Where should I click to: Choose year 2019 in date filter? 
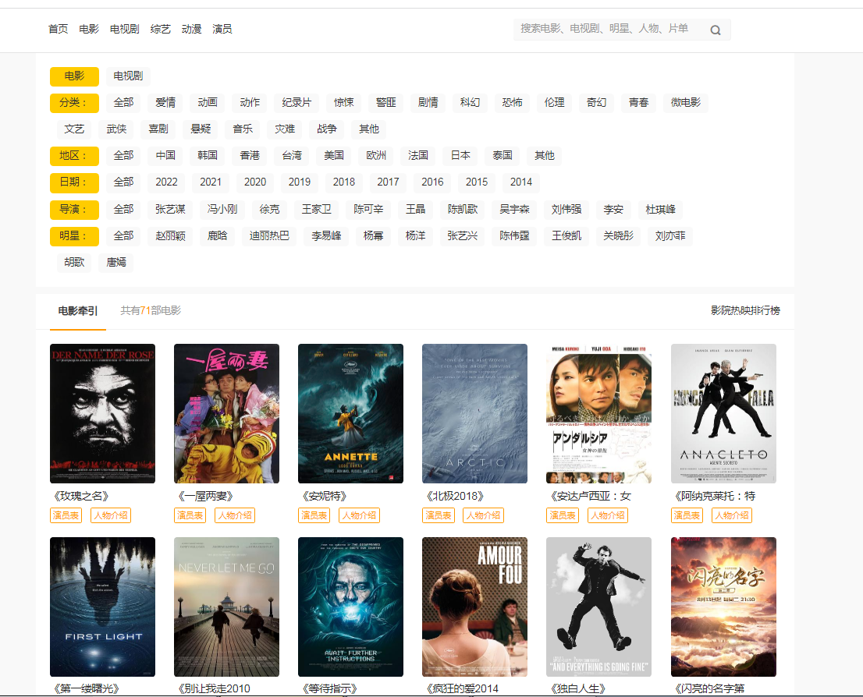click(300, 182)
